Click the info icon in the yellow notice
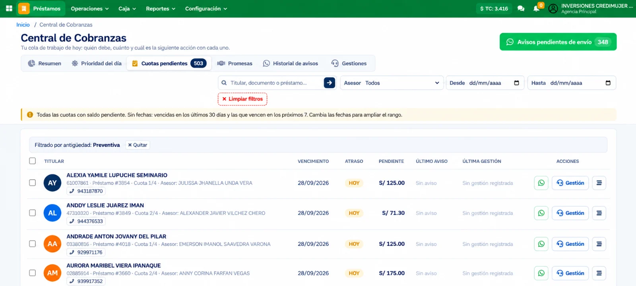This screenshot has height=286, width=636. (30, 115)
